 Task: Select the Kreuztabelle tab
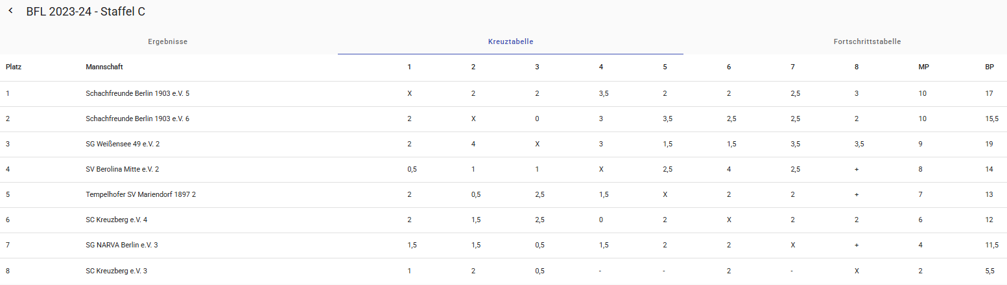click(x=510, y=41)
